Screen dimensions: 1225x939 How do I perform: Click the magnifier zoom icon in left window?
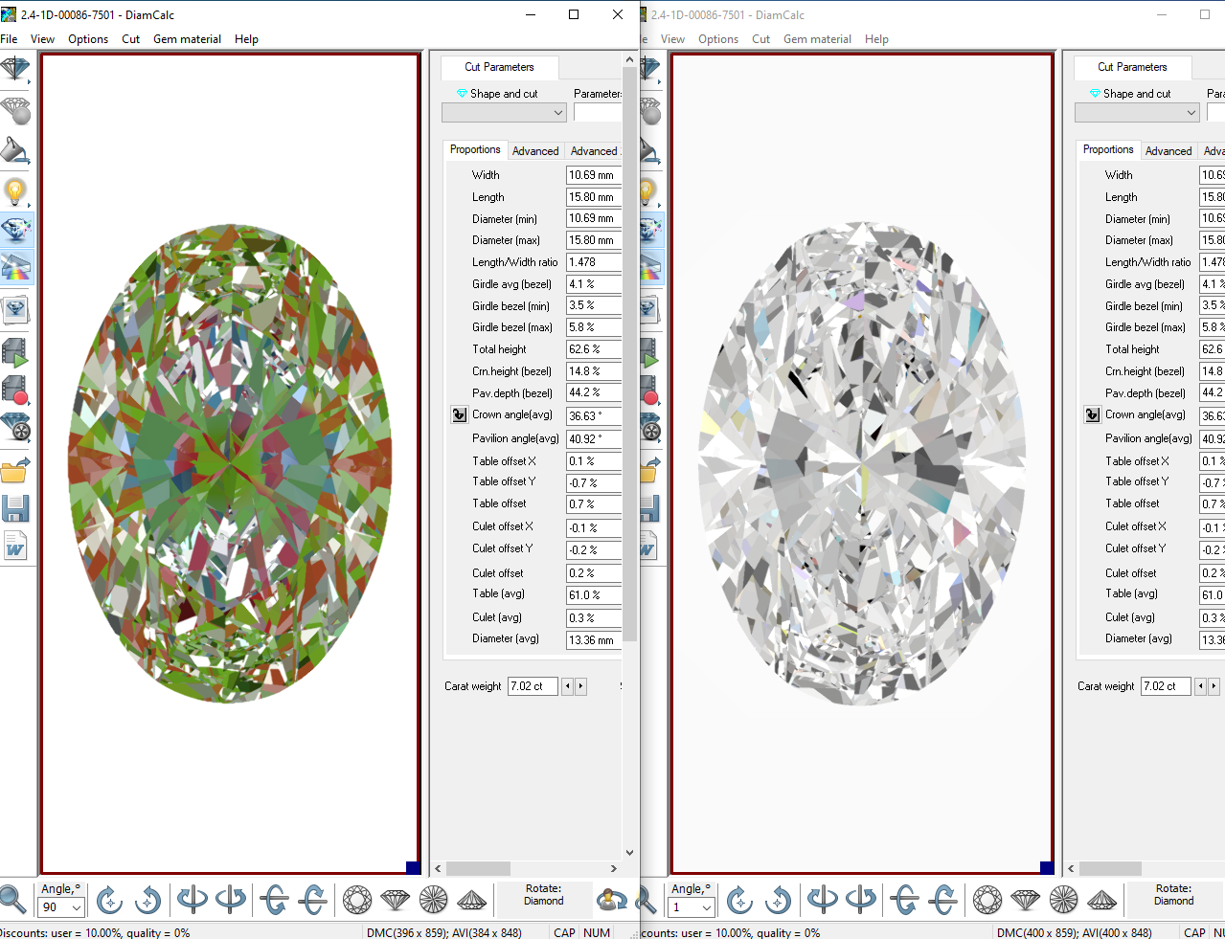(12, 900)
